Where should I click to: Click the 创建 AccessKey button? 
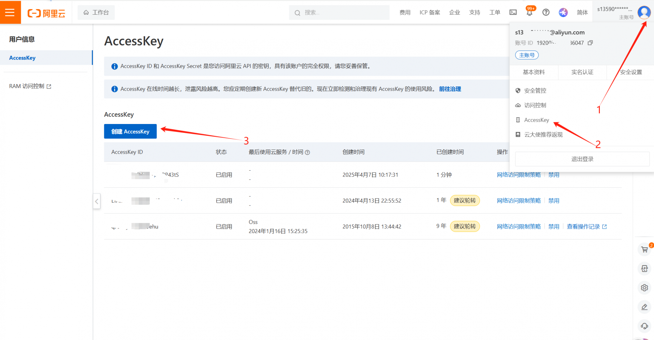point(130,132)
